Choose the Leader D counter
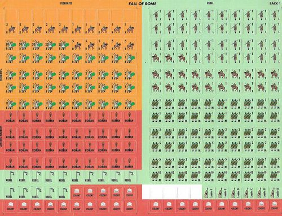 pos(235,193)
